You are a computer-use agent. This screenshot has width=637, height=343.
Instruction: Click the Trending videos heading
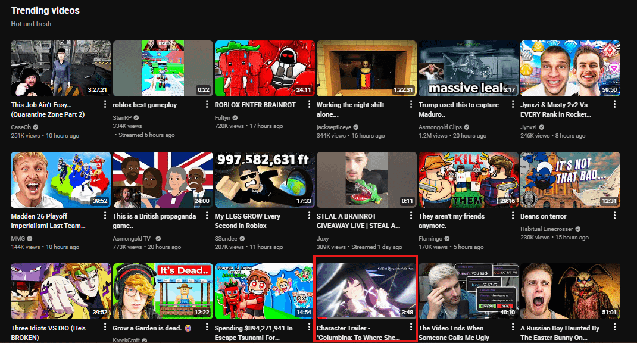[45, 11]
